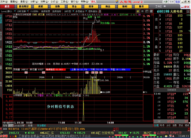
Task: Click the 存为模板 button
Action: [x=42, y=126]
